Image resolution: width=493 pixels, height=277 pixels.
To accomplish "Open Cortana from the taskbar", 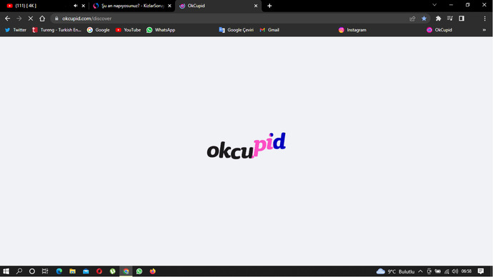I will (x=32, y=271).
